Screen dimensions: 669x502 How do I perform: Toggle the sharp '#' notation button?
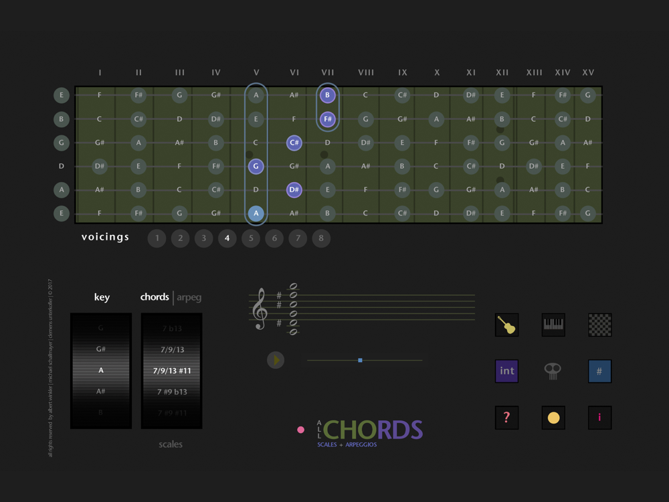[599, 371]
